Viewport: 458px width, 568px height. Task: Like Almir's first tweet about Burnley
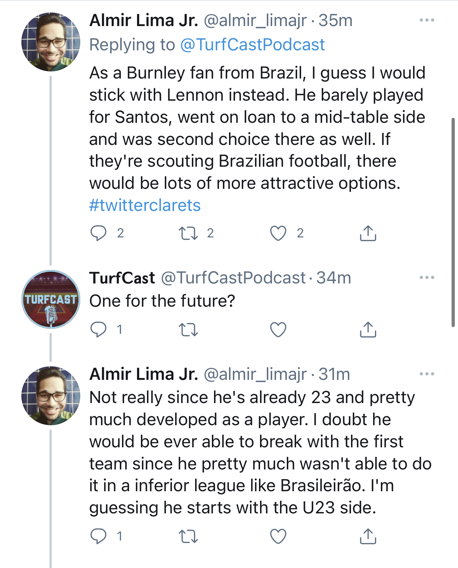[278, 233]
